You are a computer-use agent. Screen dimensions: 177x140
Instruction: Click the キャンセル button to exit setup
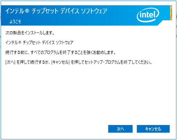(153, 129)
